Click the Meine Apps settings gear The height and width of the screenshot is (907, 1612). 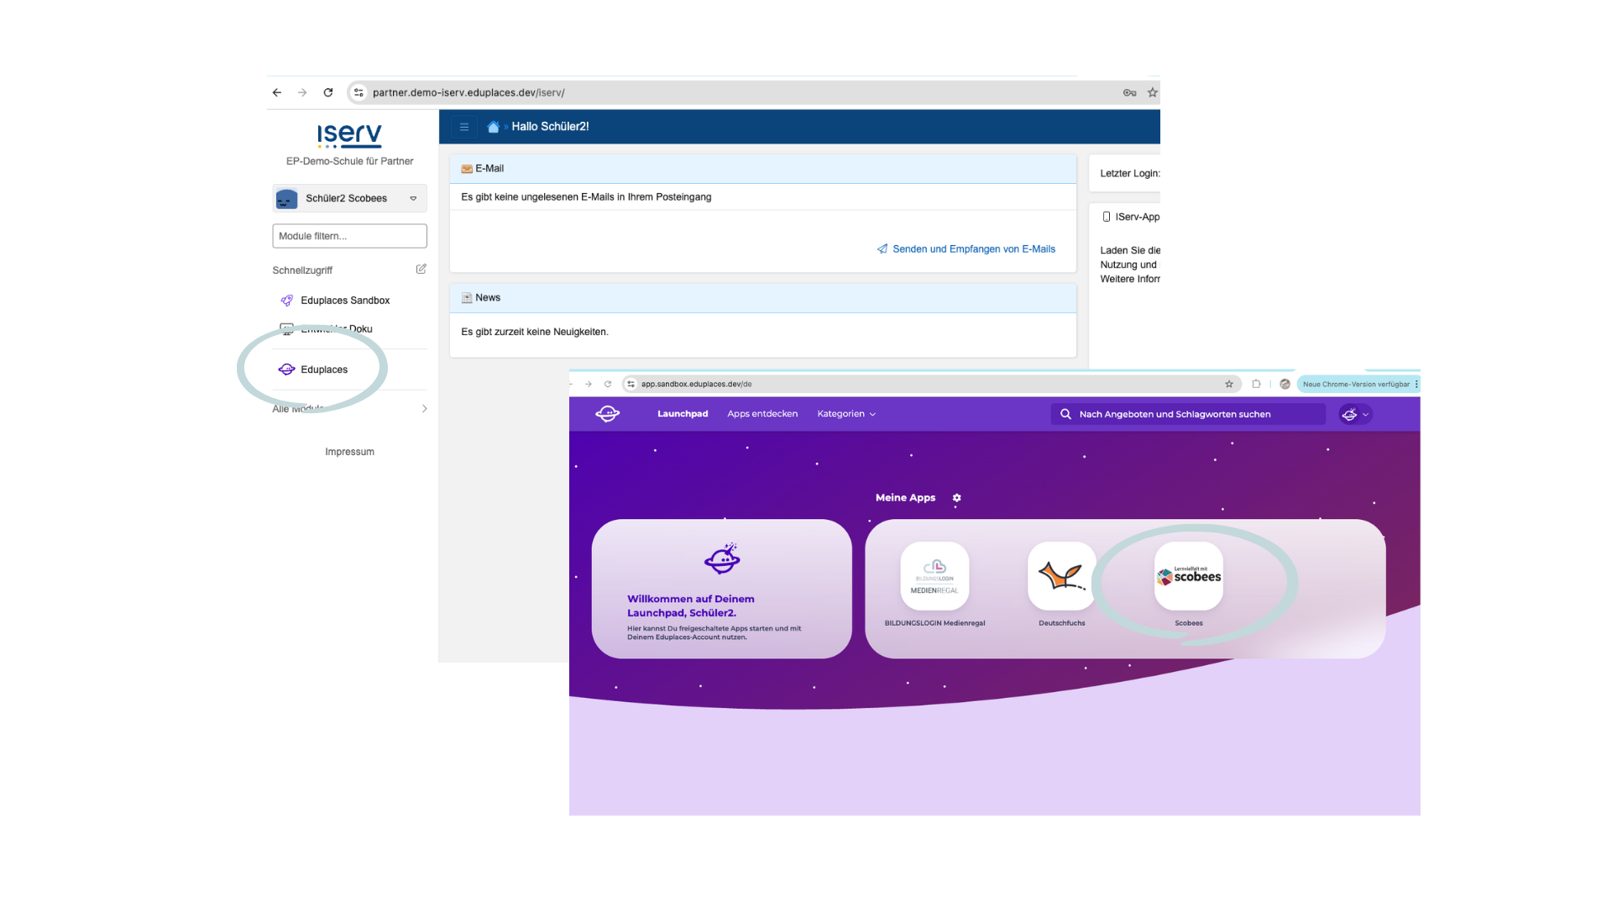pos(956,498)
